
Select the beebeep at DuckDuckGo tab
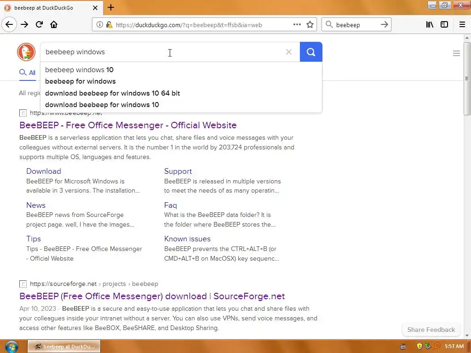click(51, 8)
